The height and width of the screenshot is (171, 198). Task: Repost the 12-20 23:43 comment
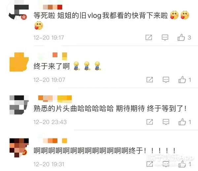point(149,122)
